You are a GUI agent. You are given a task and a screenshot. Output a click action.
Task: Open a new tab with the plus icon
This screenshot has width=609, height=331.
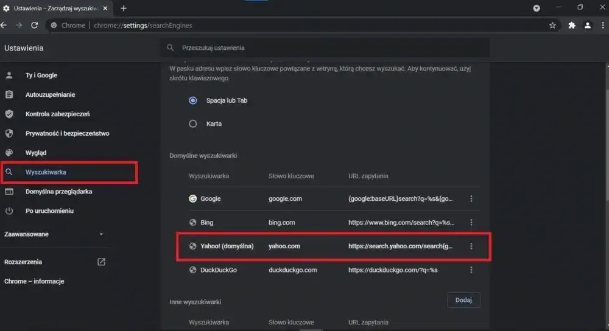point(124,8)
